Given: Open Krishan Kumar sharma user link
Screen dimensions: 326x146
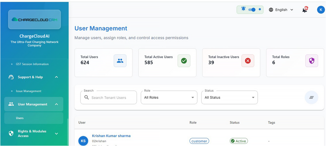Looking at the screenshot, I should (111, 136).
